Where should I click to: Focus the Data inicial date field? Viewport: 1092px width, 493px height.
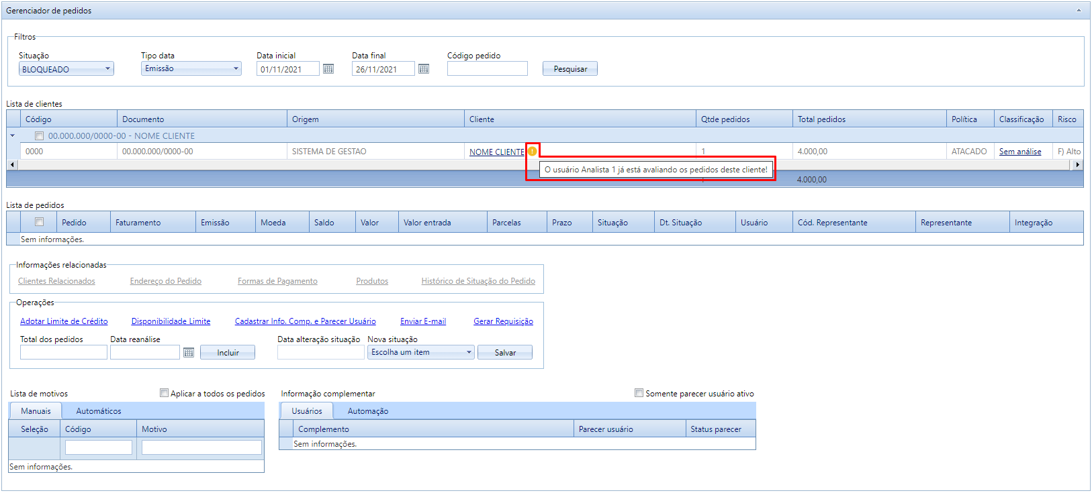click(x=288, y=69)
